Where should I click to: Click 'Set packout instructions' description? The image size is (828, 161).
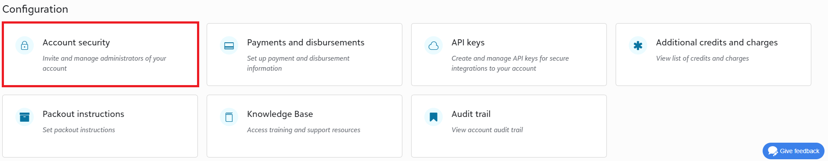[x=79, y=130]
